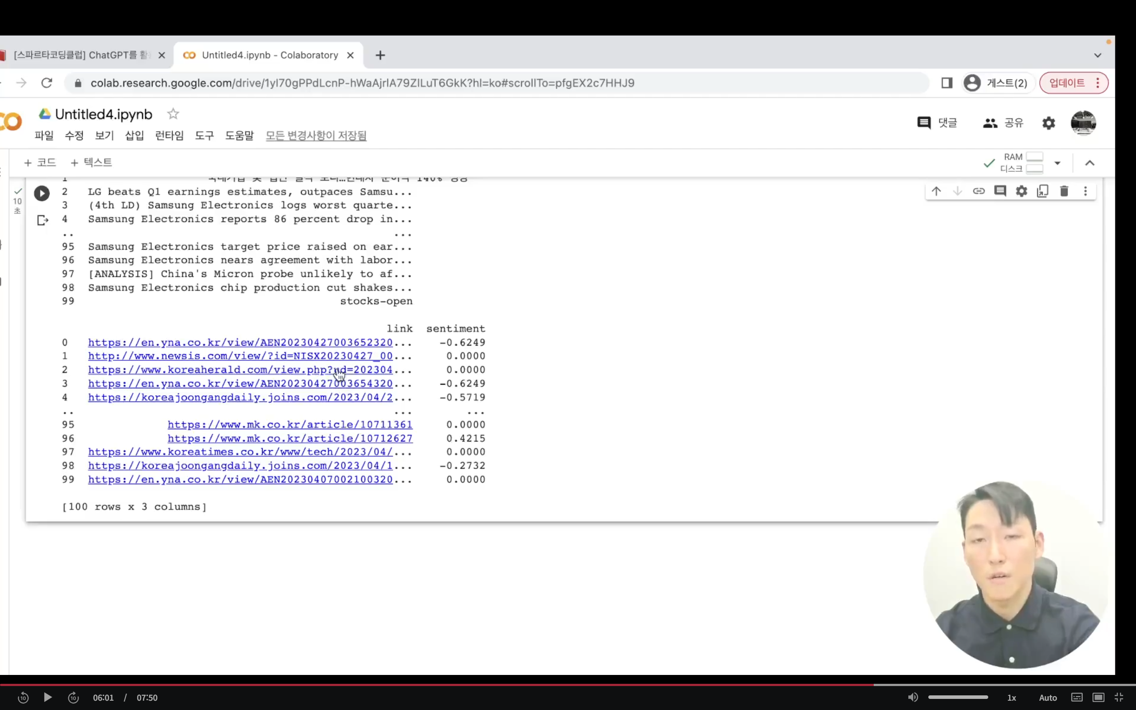Screen dimensions: 1136x710
Task: Play the video
Action: pyautogui.click(x=47, y=697)
